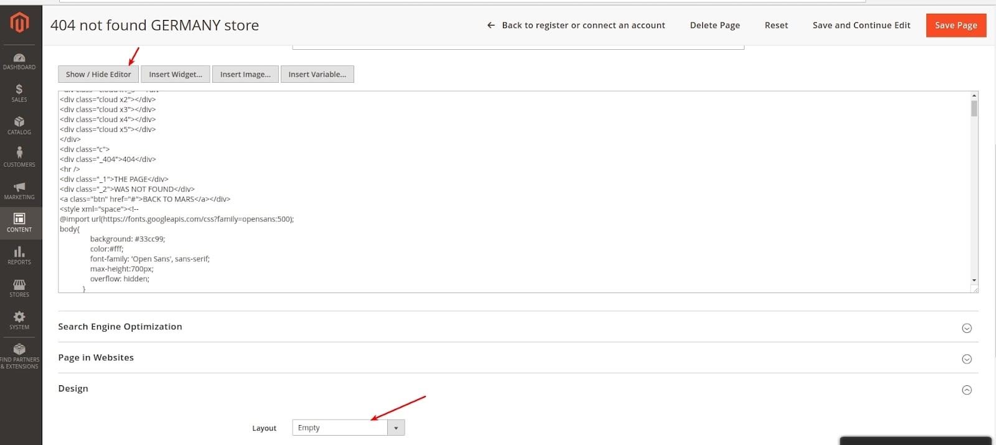Open the Dashboard sidebar icon
996x445 pixels.
[x=19, y=61]
